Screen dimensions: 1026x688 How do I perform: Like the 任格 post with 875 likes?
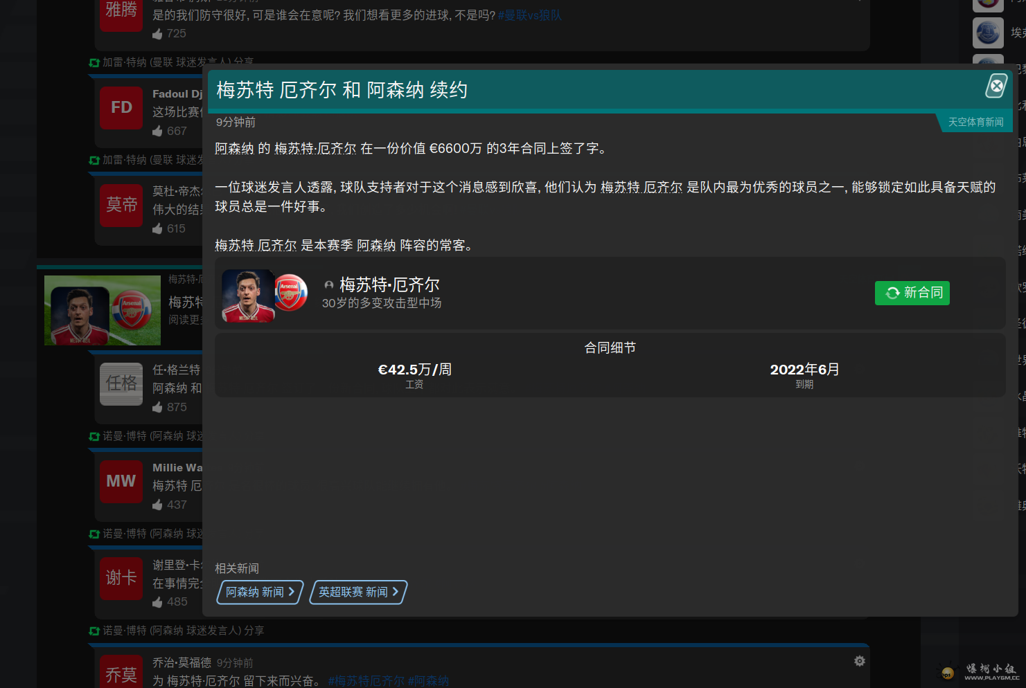(x=157, y=407)
